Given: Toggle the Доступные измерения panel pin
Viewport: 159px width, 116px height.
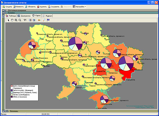Looking at the screenshot, I should 5,10.
